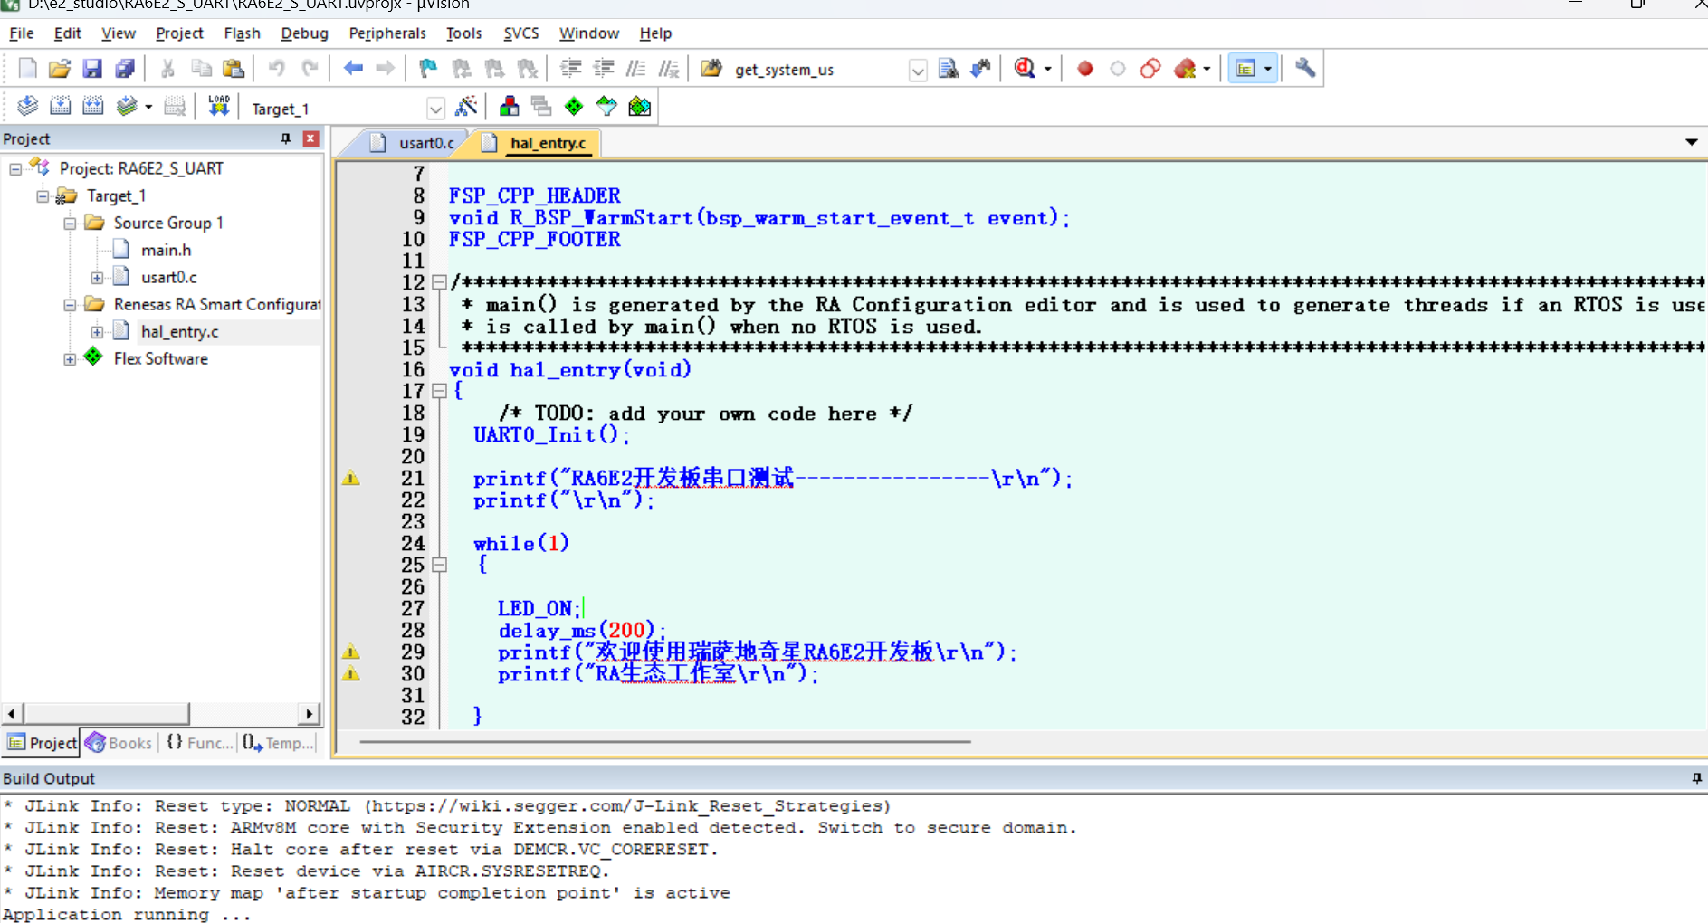Insert a bookmark with the flag icon
1708x923 pixels.
428,69
